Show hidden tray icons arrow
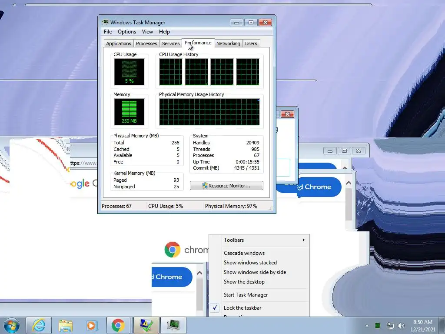The image size is (445, 334). pyautogui.click(x=367, y=326)
